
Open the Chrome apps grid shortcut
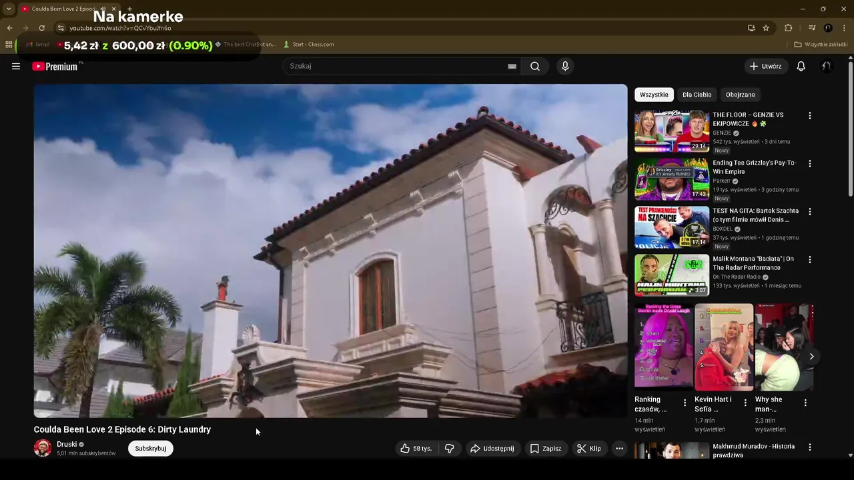tap(9, 45)
